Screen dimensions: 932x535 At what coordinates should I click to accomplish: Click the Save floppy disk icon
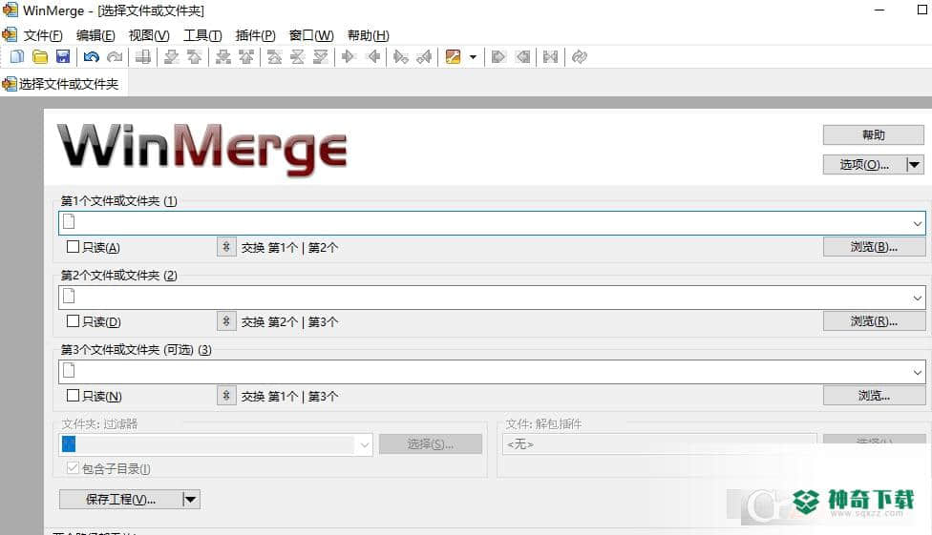coord(62,57)
